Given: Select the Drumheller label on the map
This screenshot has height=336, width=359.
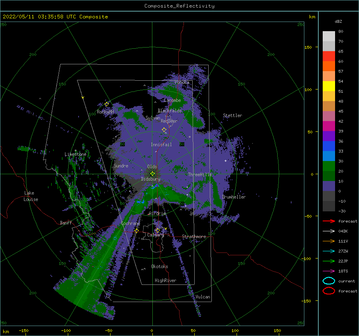Looking at the screenshot, I should click(x=234, y=197).
